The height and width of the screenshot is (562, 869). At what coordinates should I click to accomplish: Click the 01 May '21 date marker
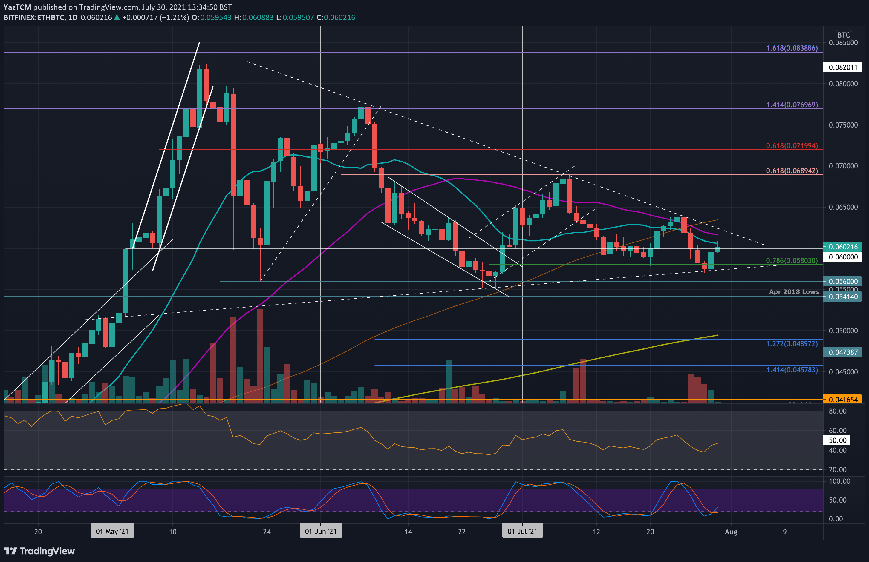[x=112, y=531]
